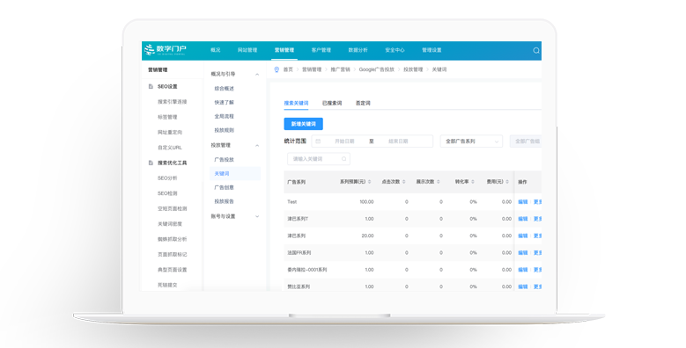Screen dimensions: 686x348
Task: Sort the table by 费用(元) column arrows
Action: point(507,182)
